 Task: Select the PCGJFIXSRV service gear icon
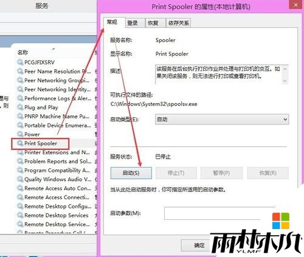[x=20, y=62]
